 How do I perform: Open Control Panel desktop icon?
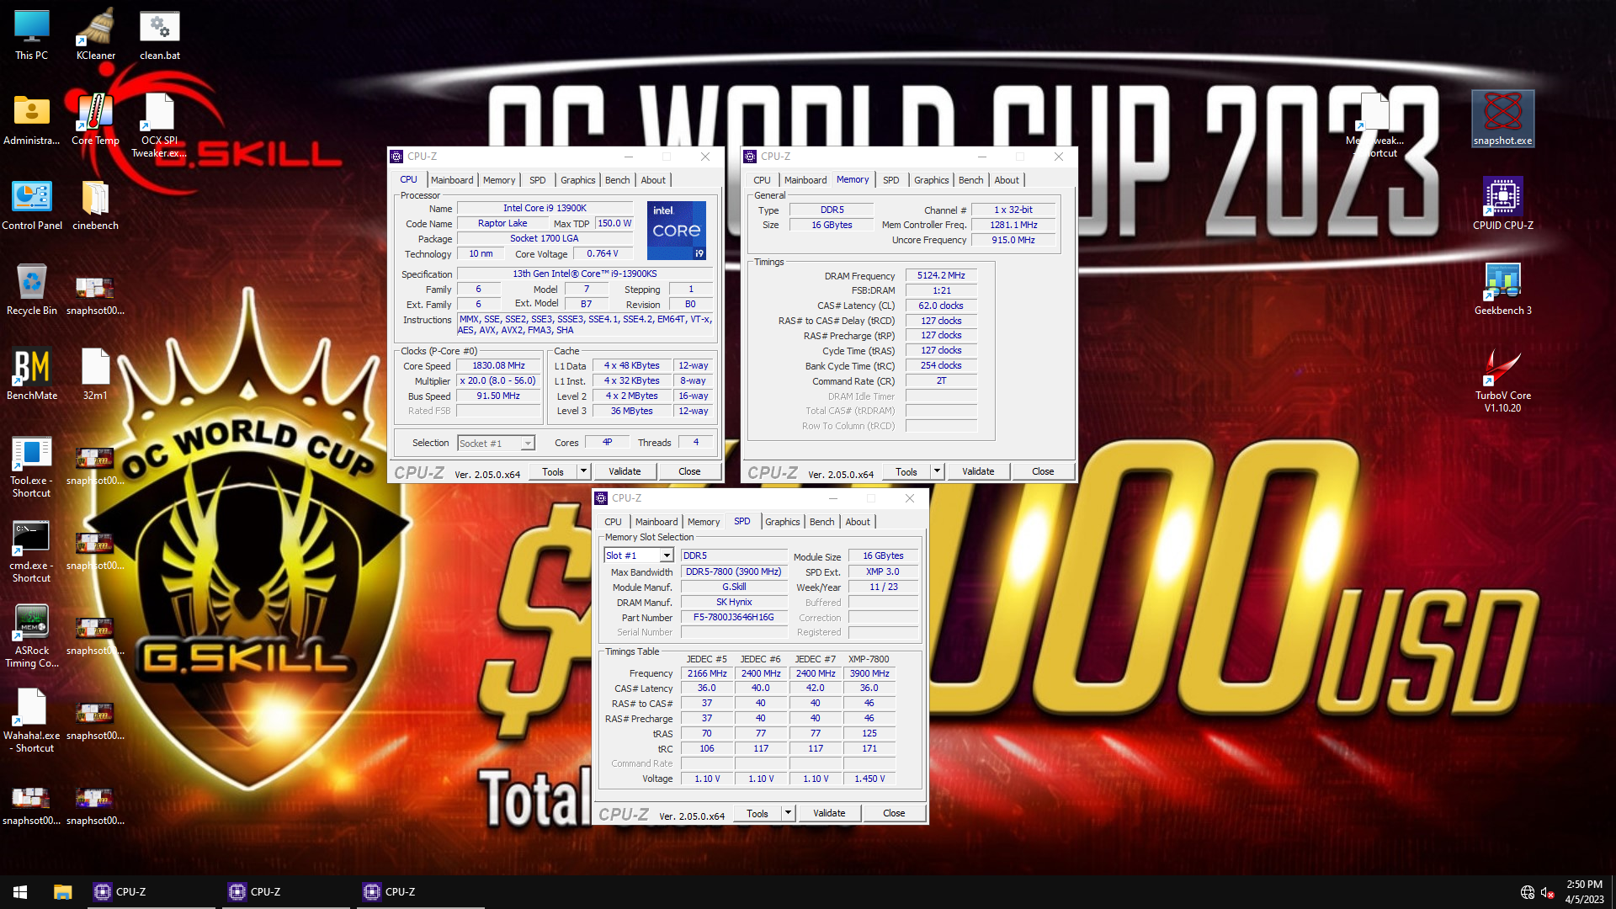click(x=32, y=205)
